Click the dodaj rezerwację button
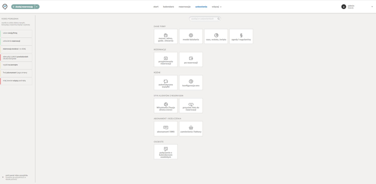This screenshot has width=376, height=184. coord(23,7)
